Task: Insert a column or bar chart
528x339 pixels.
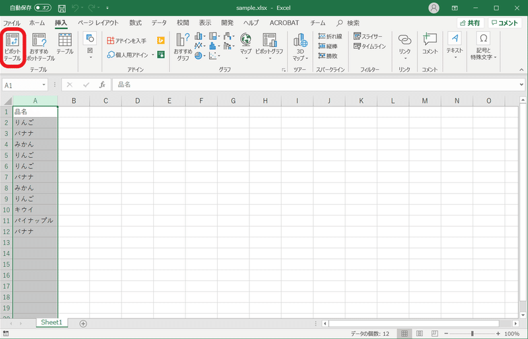Action: (200, 36)
